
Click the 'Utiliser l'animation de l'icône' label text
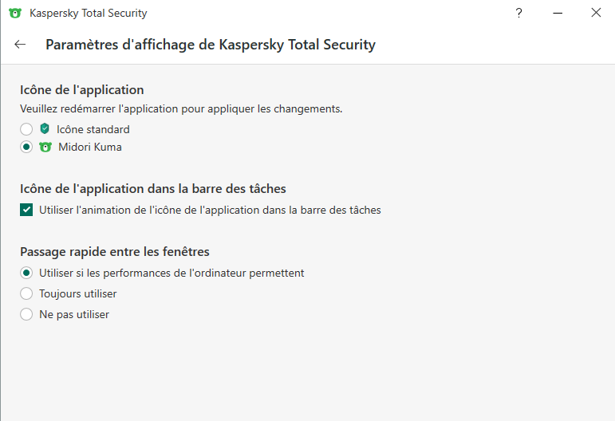pyautogui.click(x=210, y=210)
